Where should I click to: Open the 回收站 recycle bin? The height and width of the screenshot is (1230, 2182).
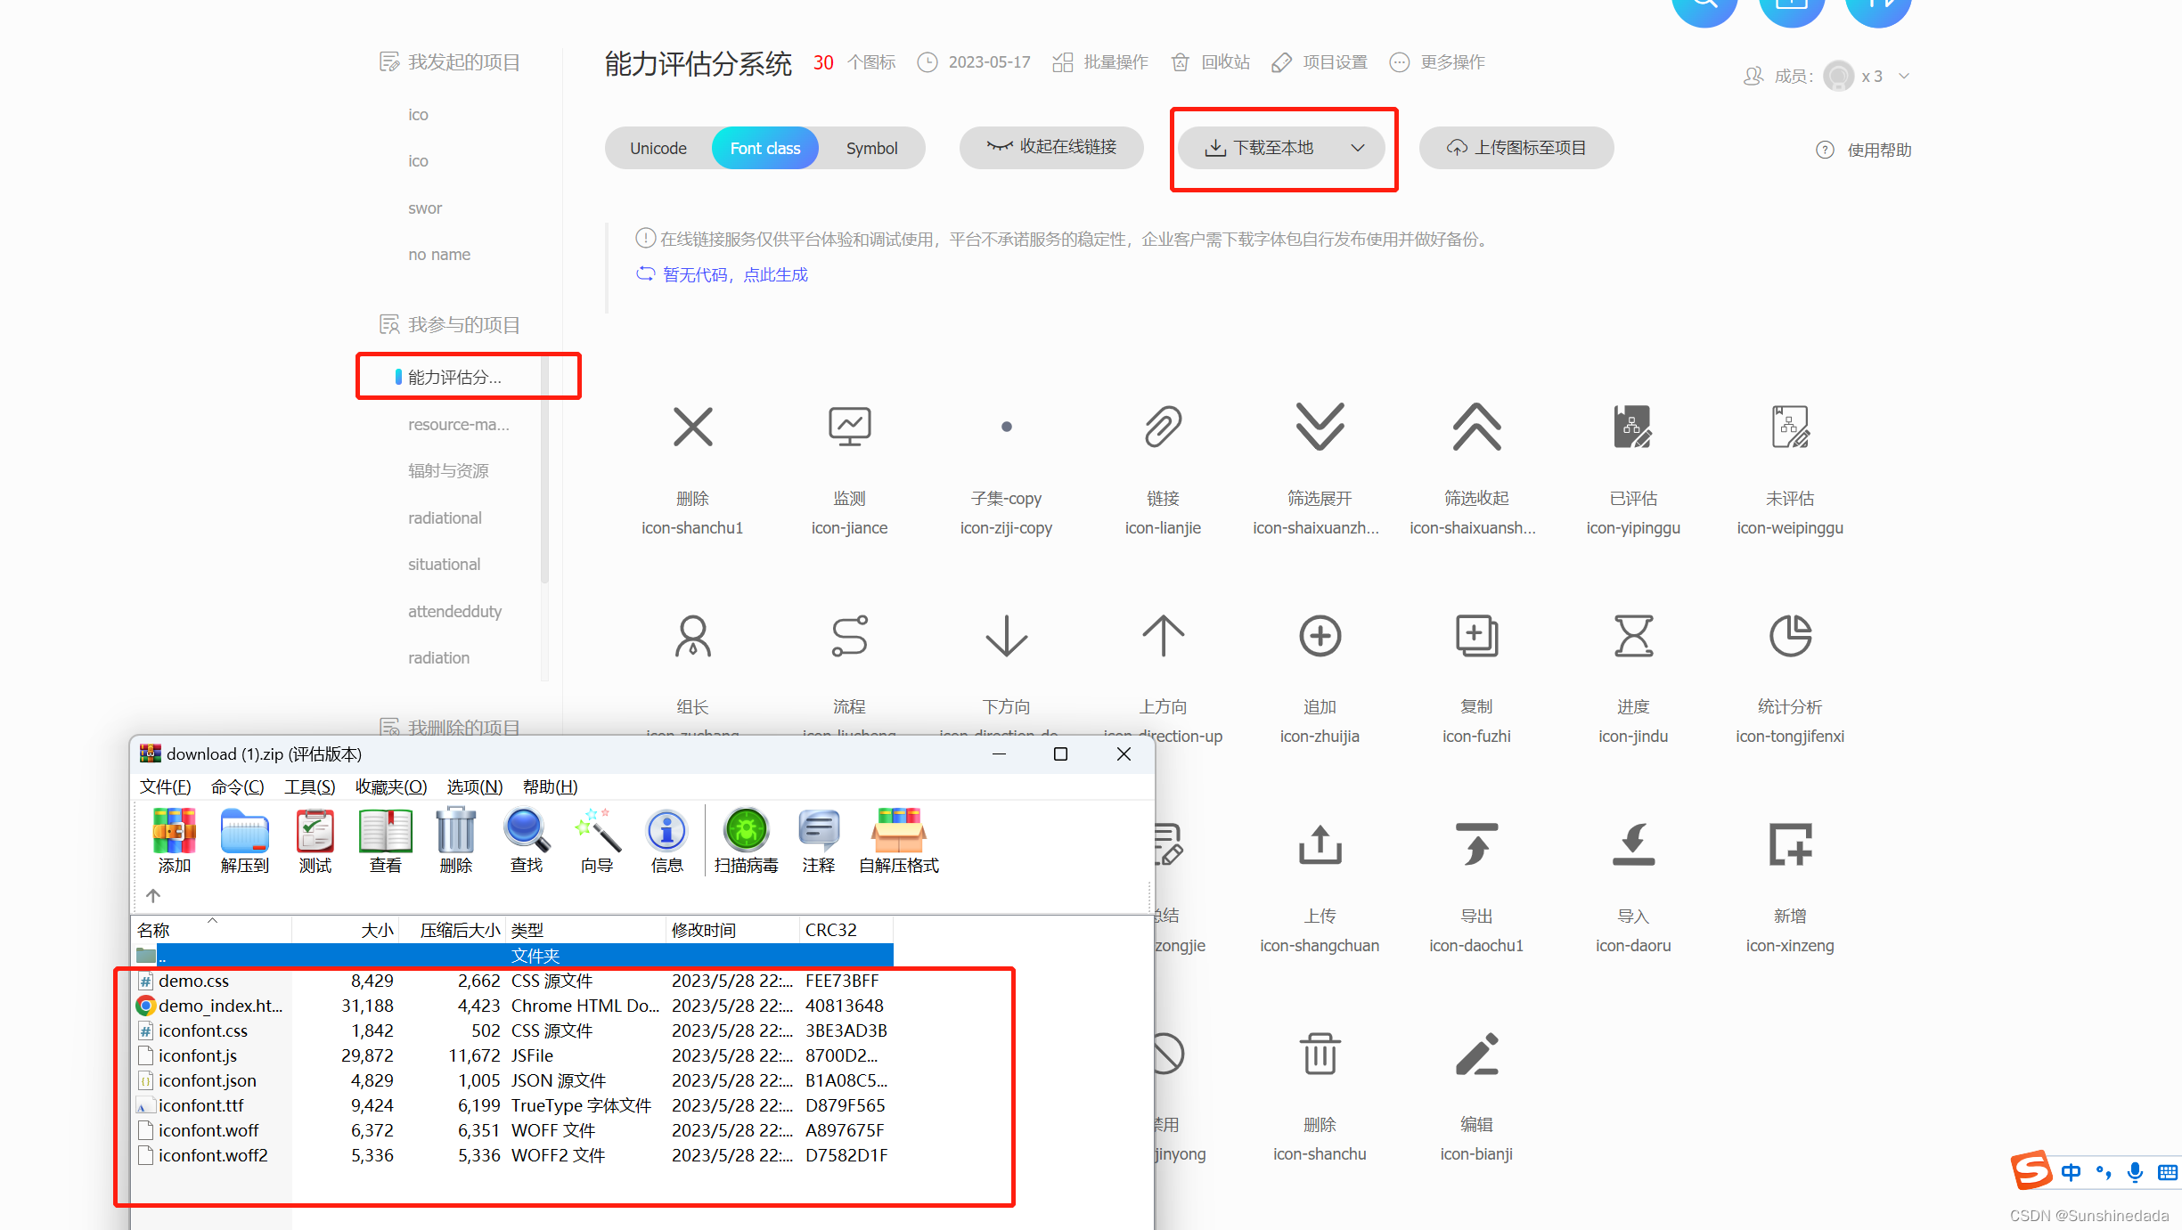click(1211, 62)
